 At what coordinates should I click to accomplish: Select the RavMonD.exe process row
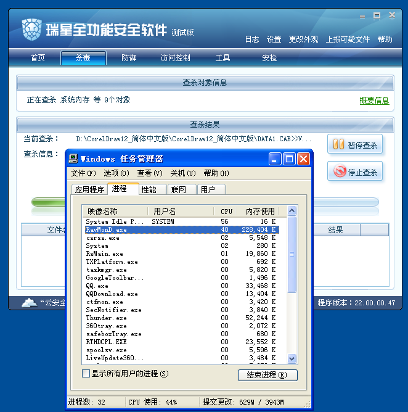pyautogui.click(x=182, y=229)
